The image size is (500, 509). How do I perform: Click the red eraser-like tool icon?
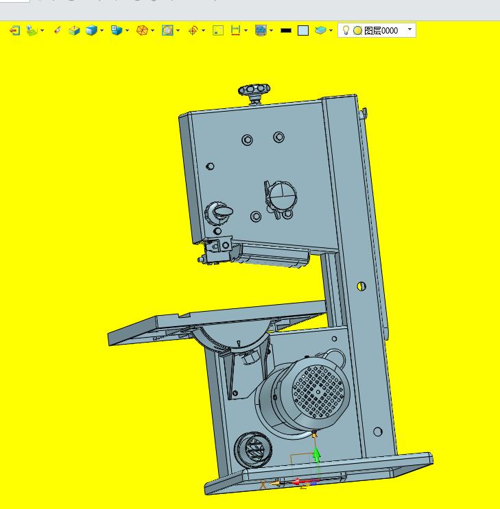pos(58,30)
